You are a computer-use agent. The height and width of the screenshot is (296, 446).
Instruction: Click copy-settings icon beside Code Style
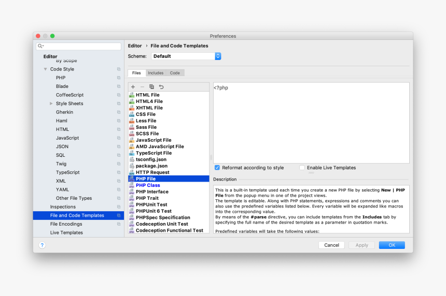[119, 69]
